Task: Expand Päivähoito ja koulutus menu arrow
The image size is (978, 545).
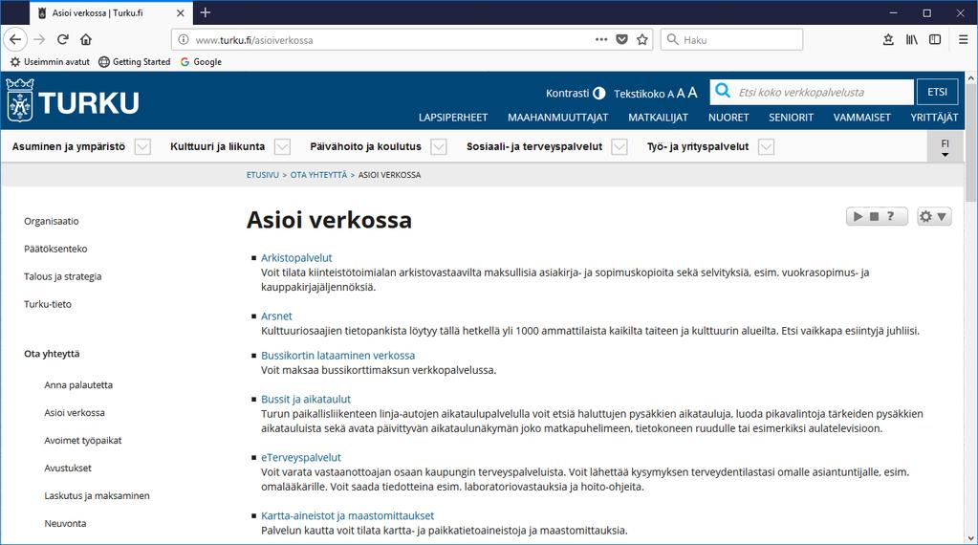Action: coord(439,146)
